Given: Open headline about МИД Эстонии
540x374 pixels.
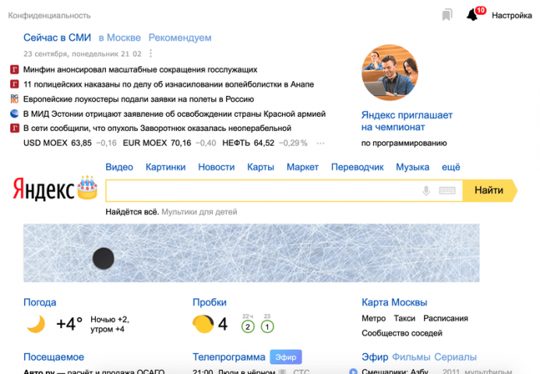Looking at the screenshot, I should coord(175,114).
